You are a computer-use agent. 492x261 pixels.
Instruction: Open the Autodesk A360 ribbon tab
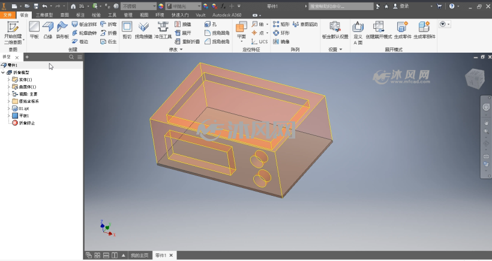coord(227,15)
